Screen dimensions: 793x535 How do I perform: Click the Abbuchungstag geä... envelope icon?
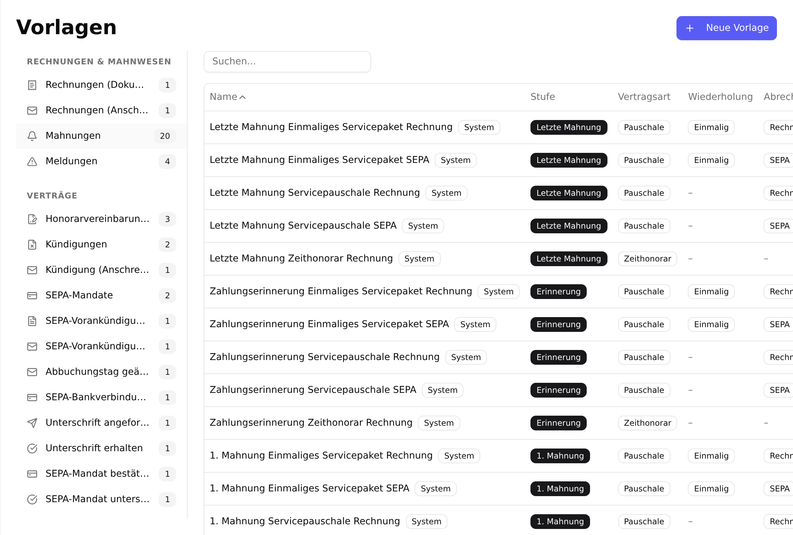(32, 372)
